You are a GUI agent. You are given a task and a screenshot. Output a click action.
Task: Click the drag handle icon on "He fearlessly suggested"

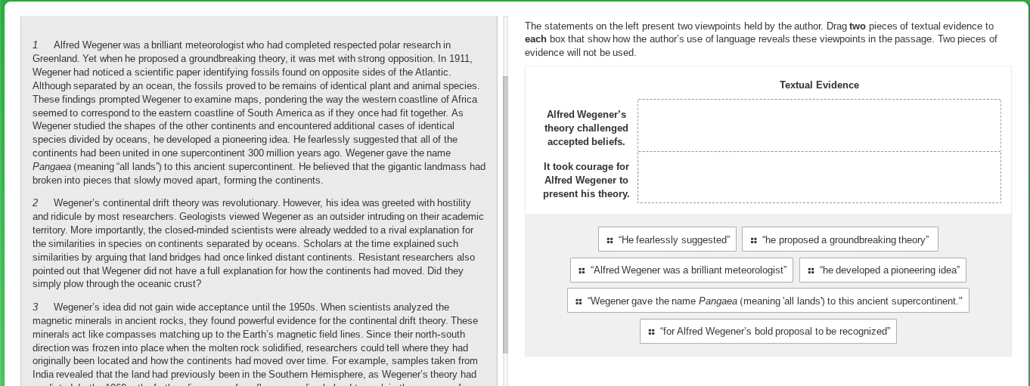click(x=610, y=240)
